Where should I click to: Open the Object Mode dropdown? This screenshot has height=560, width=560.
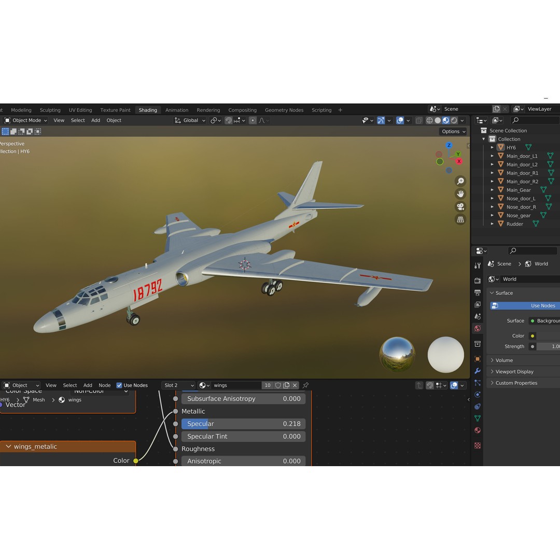click(26, 120)
